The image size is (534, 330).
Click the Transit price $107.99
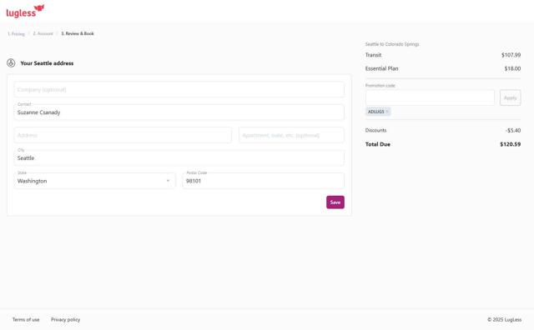click(x=511, y=55)
